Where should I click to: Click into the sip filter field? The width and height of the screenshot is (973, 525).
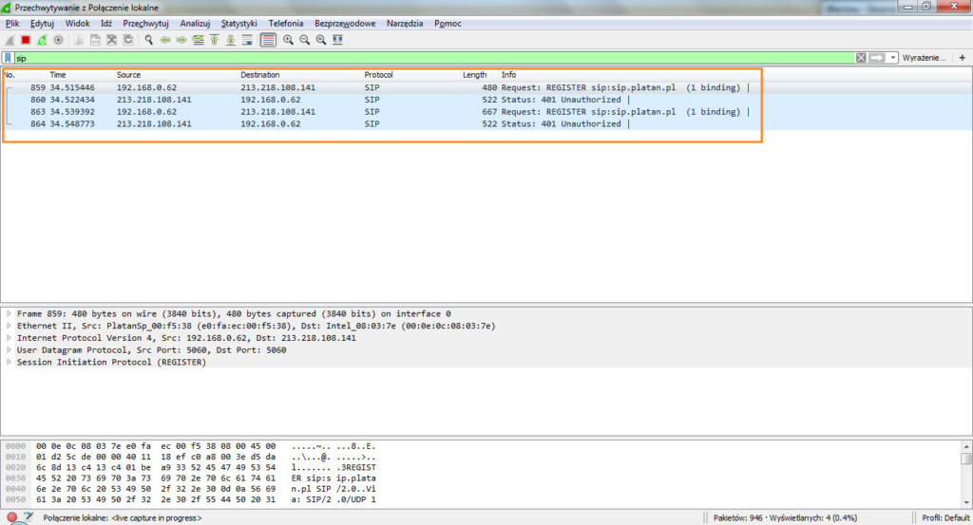pos(434,58)
